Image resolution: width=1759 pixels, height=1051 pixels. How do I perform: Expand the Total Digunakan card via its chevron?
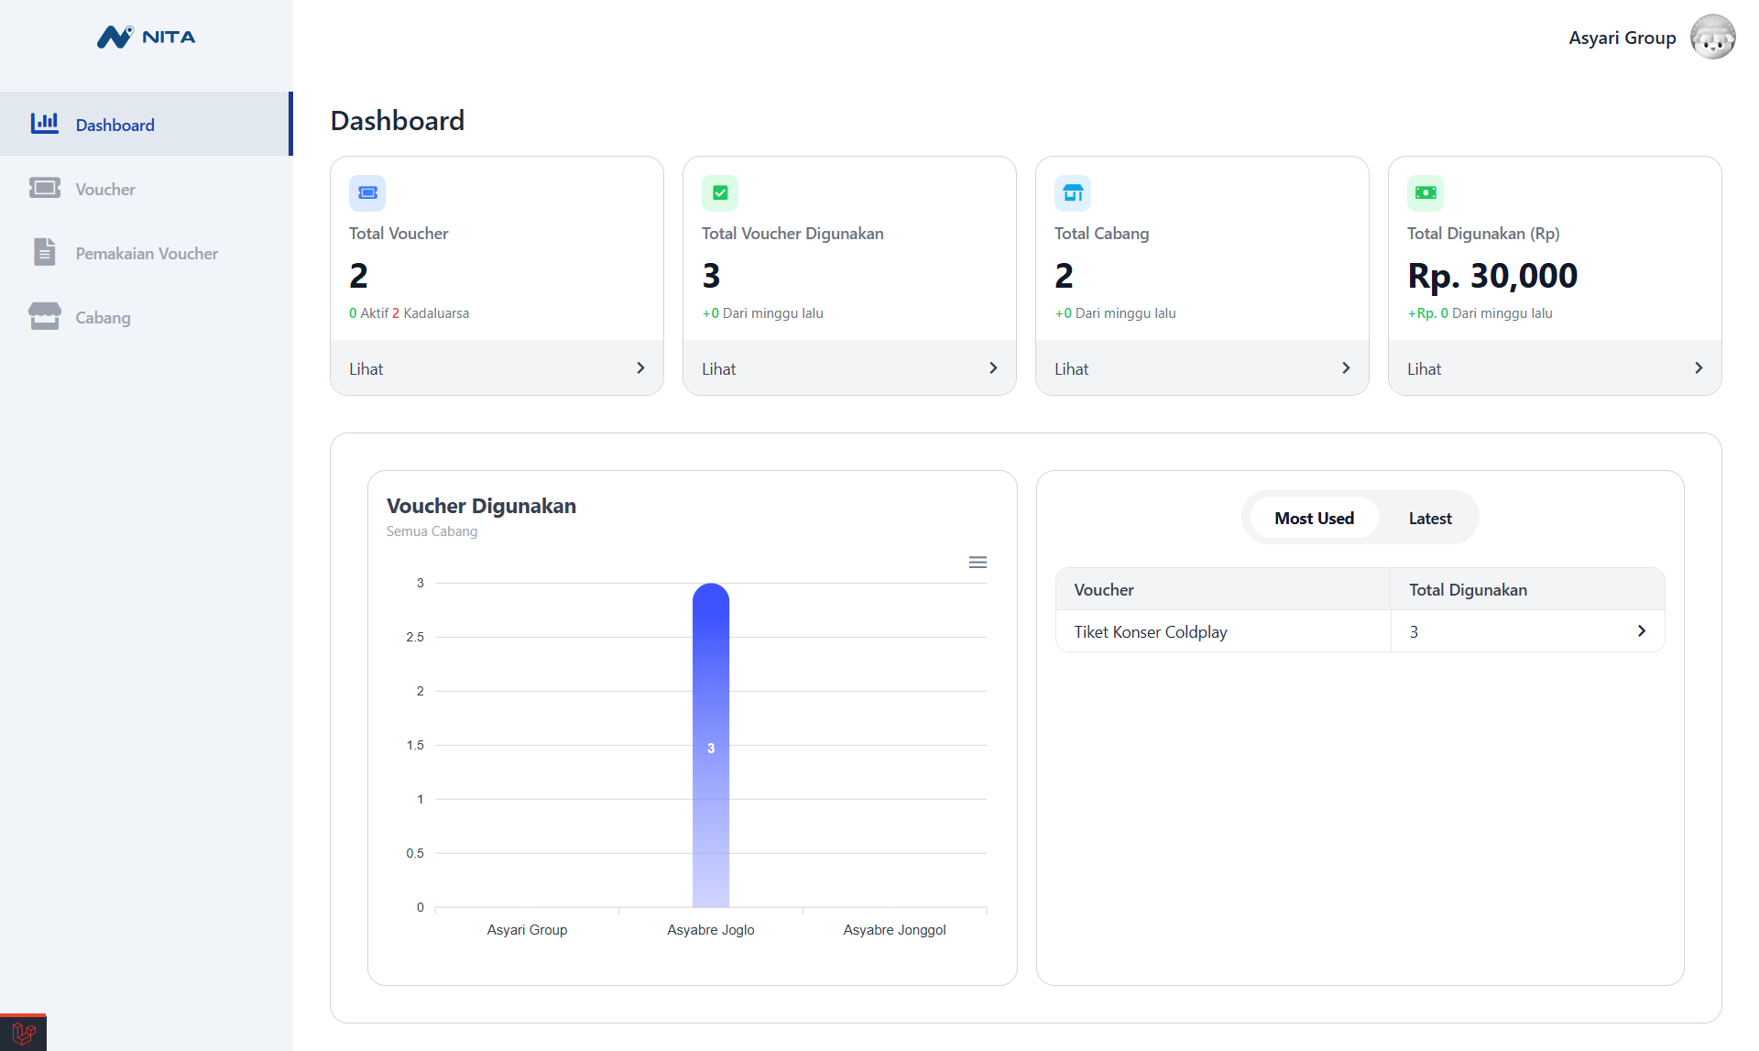(1698, 367)
